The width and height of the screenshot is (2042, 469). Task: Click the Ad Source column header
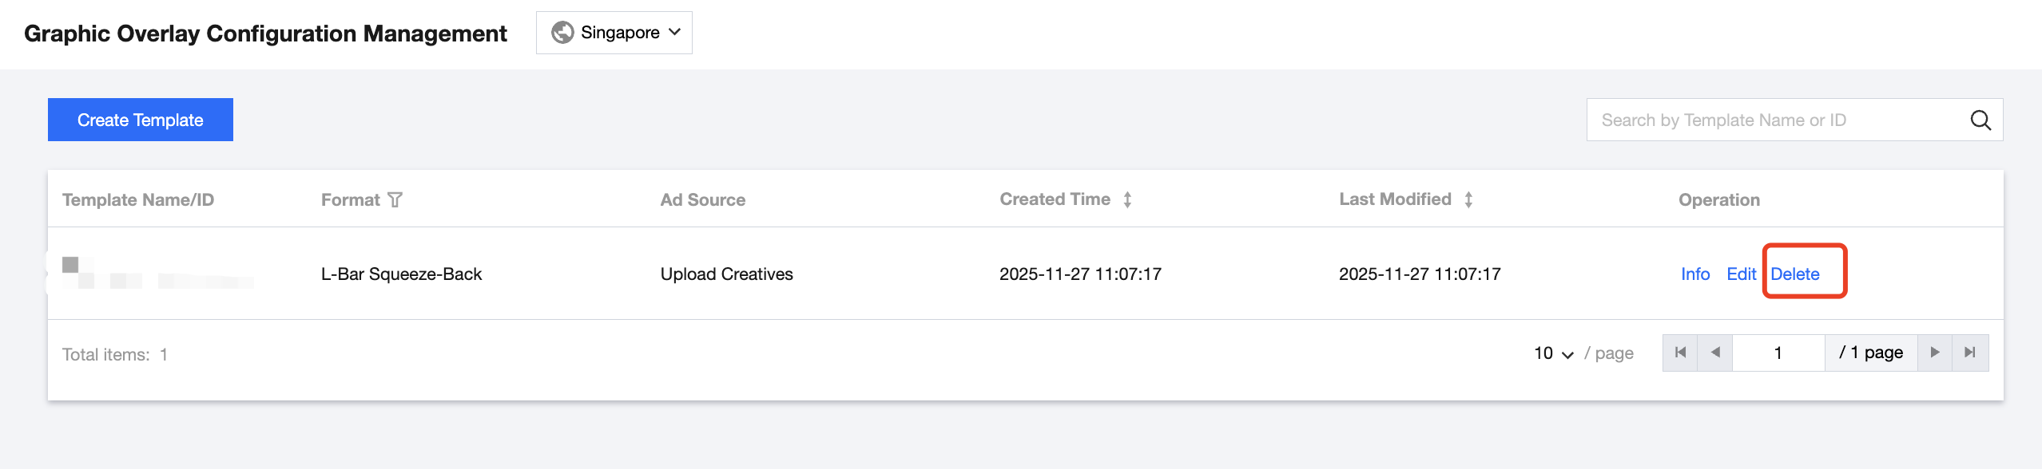click(x=702, y=200)
